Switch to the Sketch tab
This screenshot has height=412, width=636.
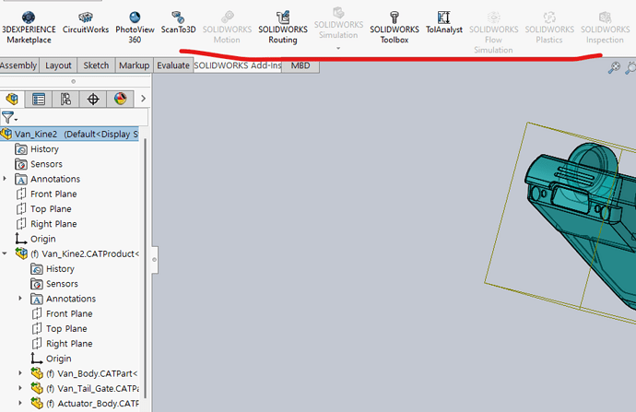click(x=94, y=66)
